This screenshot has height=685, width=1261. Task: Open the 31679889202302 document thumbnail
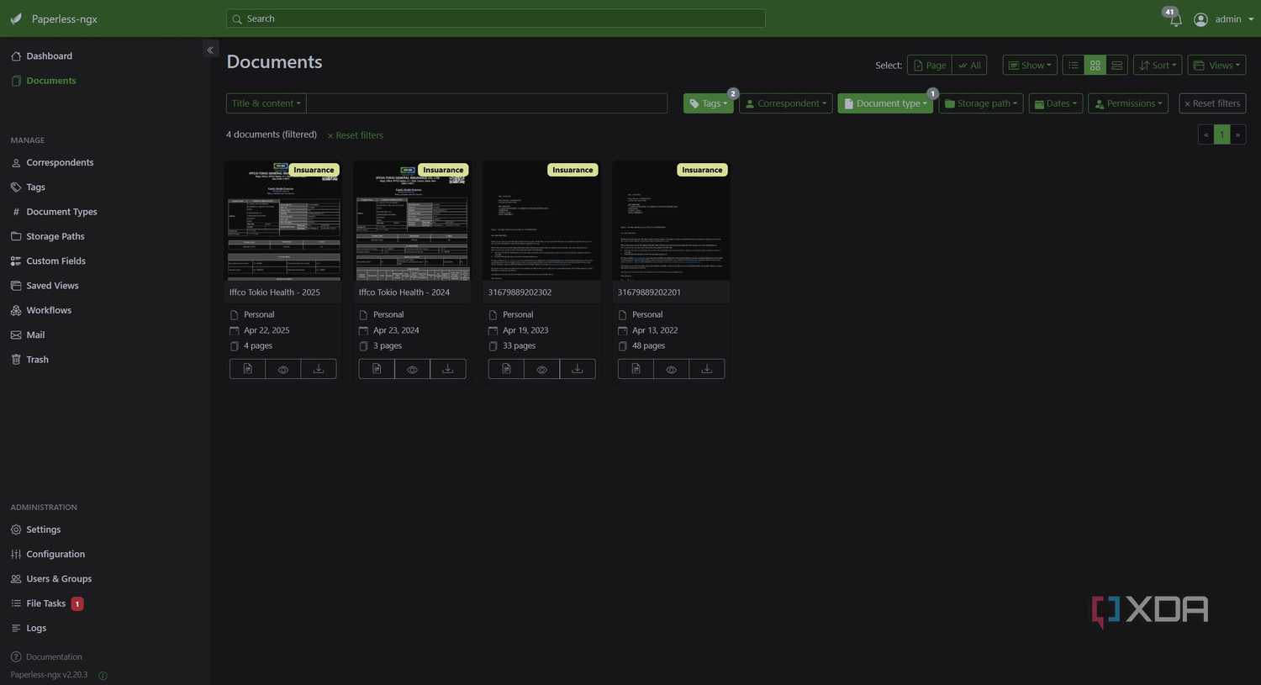pyautogui.click(x=542, y=221)
